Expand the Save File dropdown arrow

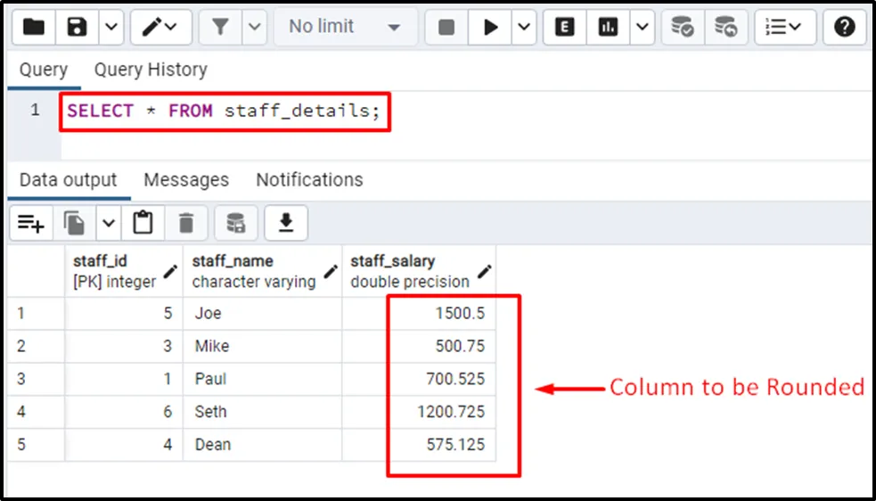[x=111, y=28]
